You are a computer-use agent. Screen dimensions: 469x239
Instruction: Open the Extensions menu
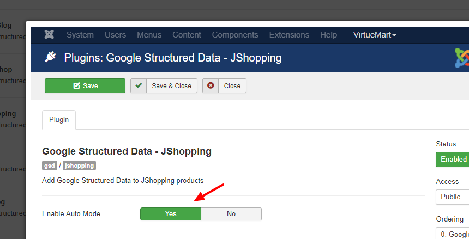tap(289, 35)
